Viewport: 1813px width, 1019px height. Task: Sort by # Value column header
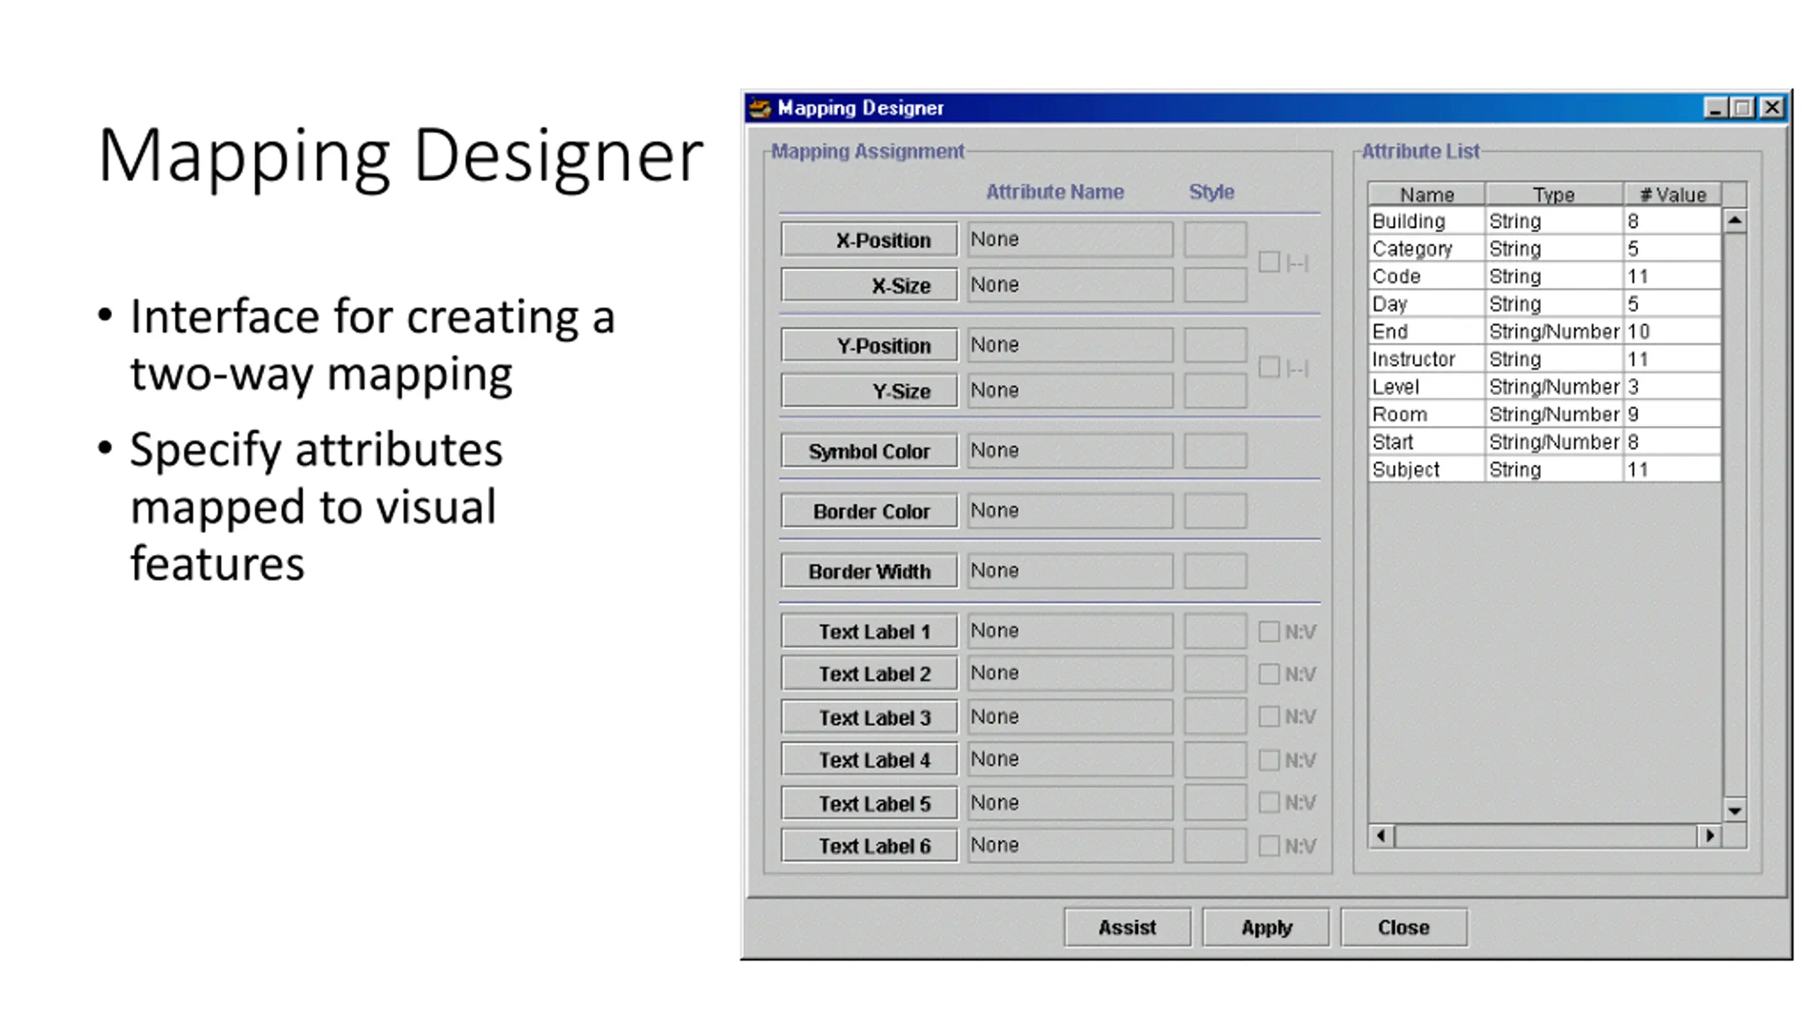[x=1672, y=194]
